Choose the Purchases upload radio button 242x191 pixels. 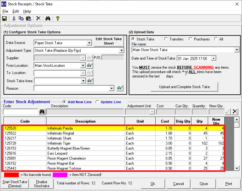[x=191, y=39]
